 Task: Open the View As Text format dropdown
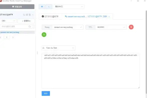point(58,48)
